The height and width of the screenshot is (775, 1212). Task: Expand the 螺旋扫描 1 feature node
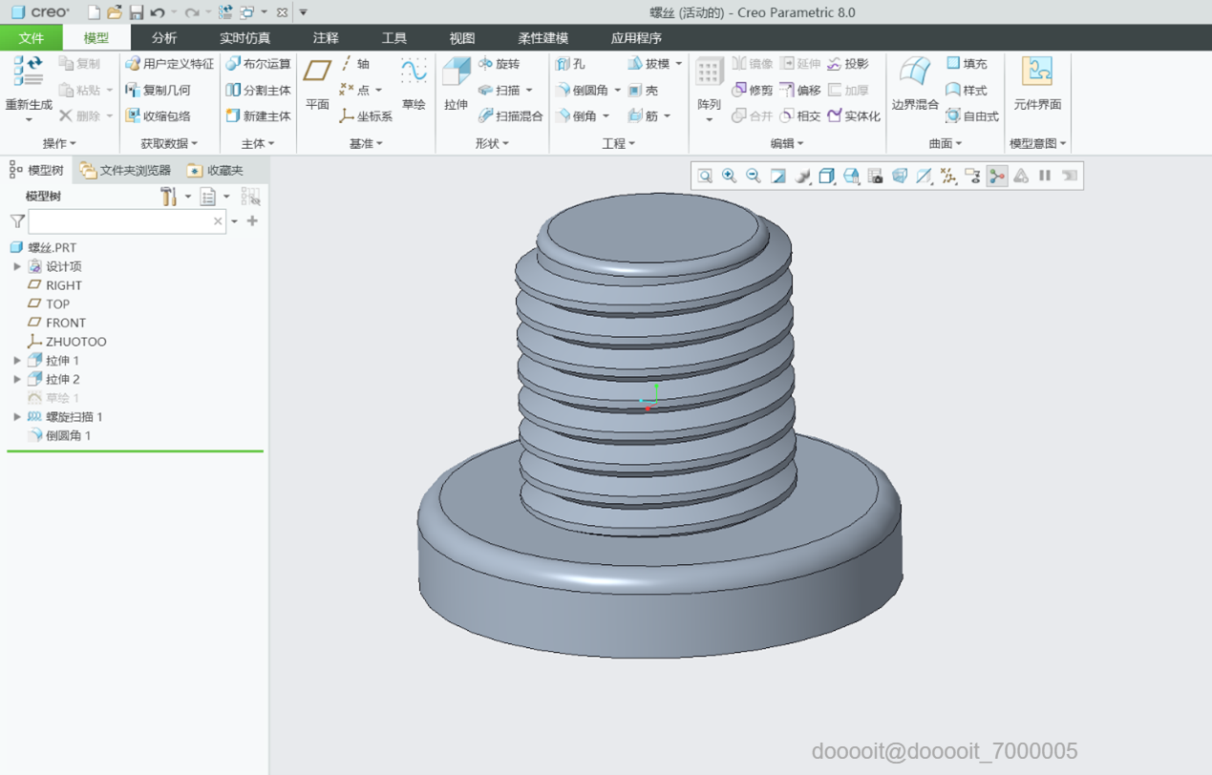(17, 417)
